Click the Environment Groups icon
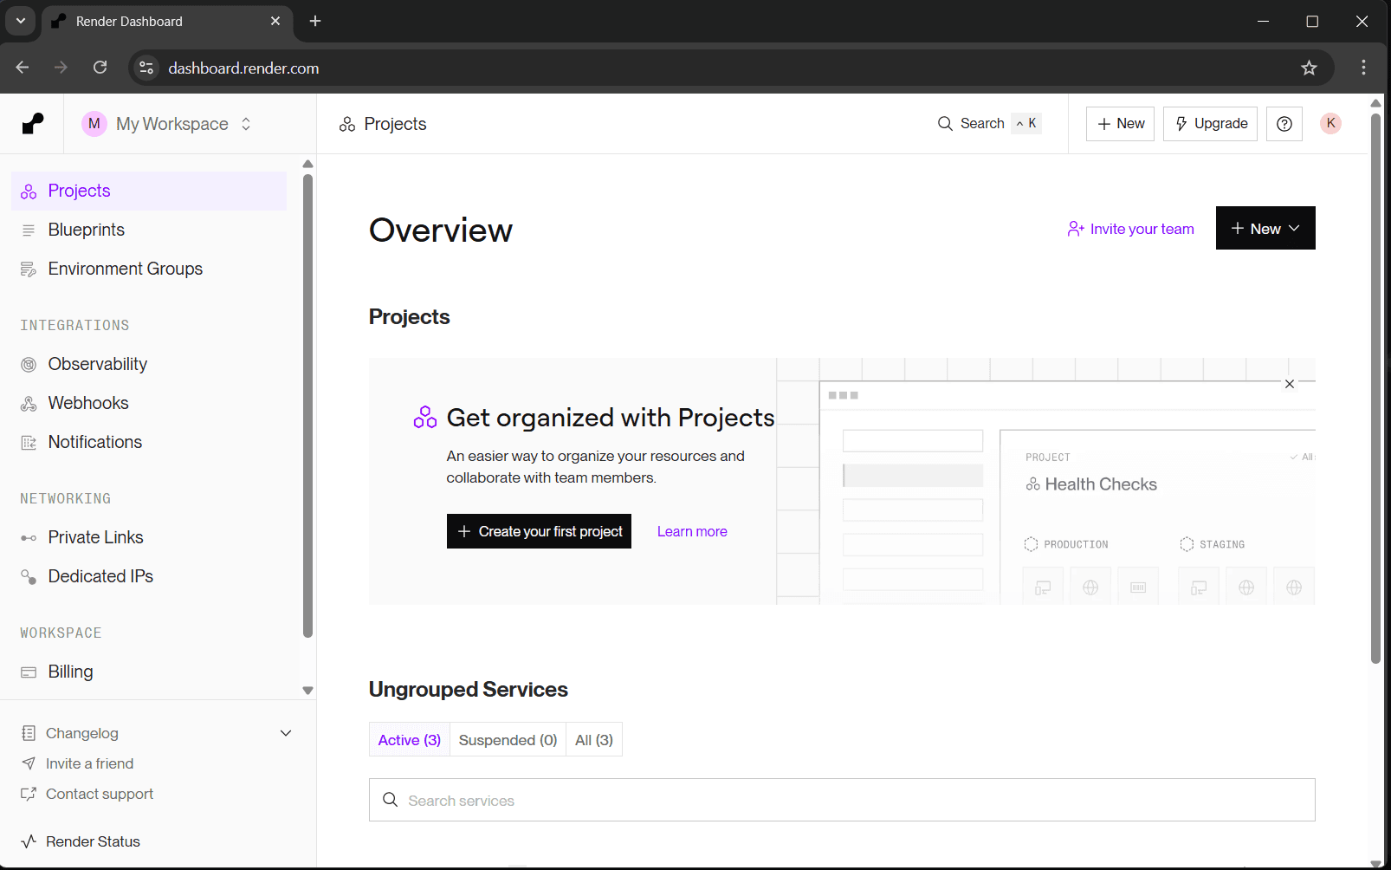 (29, 269)
